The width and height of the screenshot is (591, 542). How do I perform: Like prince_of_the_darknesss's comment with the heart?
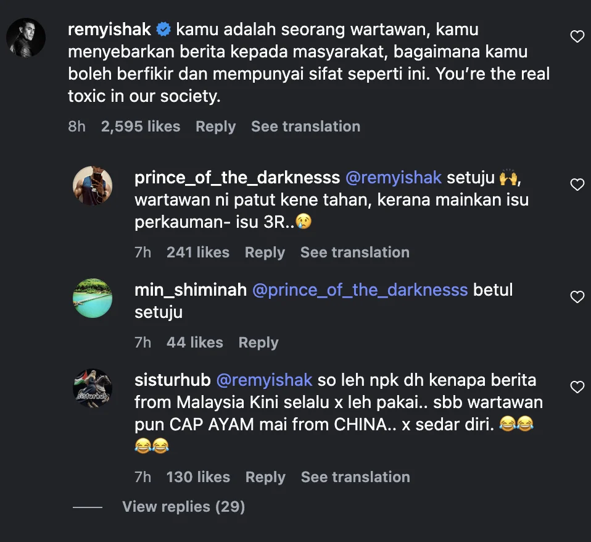click(x=577, y=185)
